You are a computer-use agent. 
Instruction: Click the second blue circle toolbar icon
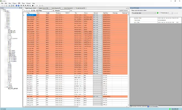18,6
